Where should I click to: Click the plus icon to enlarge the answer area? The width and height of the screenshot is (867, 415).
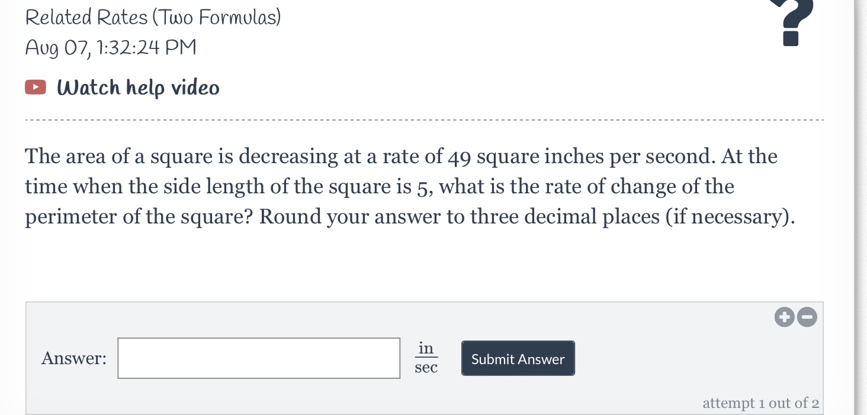pos(784,317)
